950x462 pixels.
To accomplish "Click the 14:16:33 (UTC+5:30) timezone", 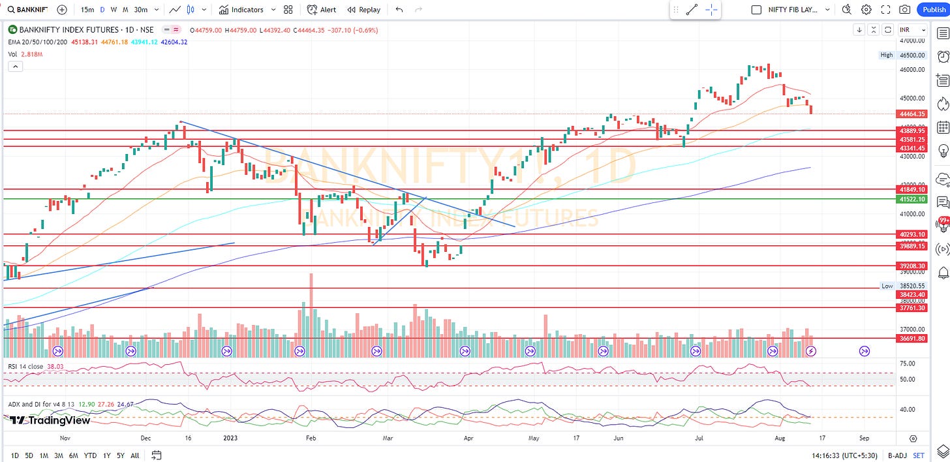I will (844, 455).
